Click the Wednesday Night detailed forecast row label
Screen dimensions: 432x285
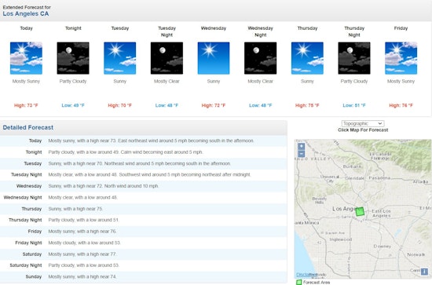click(x=23, y=197)
